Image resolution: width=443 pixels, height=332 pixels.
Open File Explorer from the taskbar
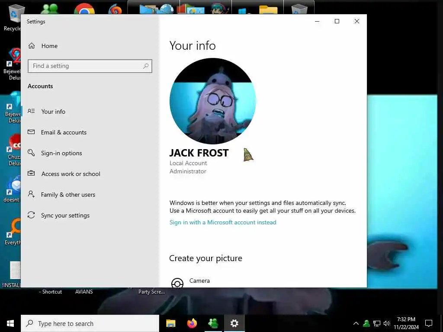[170, 323]
